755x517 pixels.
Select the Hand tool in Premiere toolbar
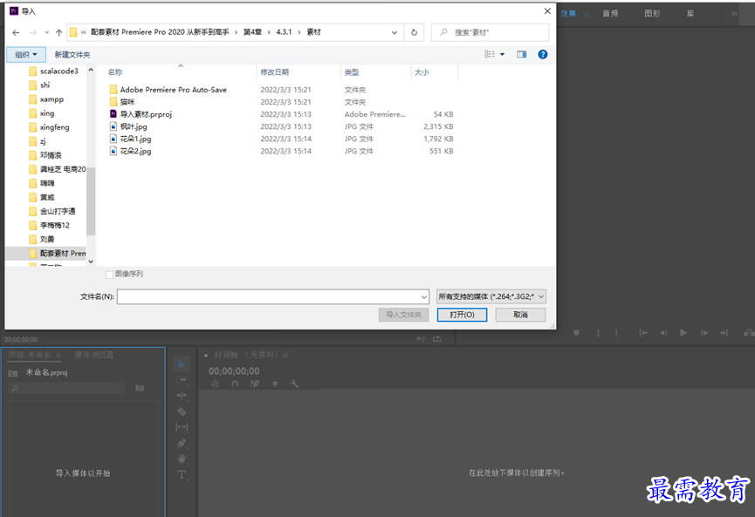182,459
